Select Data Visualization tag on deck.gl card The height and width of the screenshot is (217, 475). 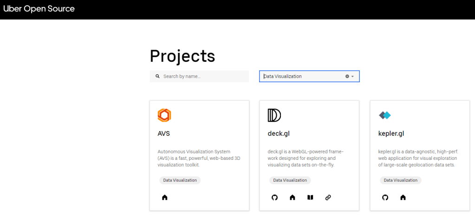point(290,180)
